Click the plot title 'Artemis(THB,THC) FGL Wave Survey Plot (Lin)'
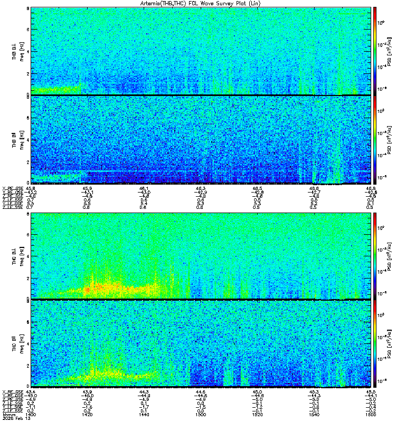The height and width of the screenshot is (422, 396). pos(200,4)
